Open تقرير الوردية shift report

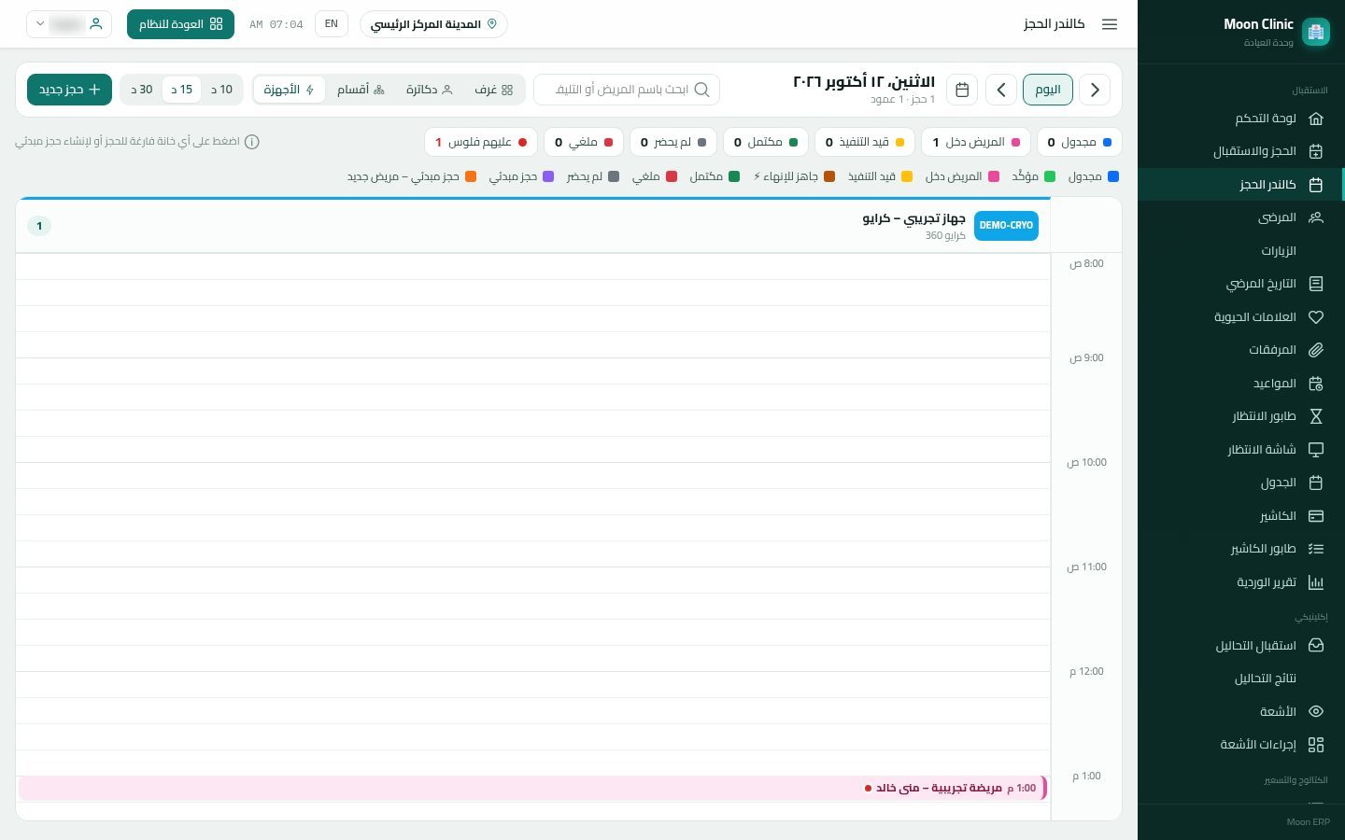click(1240, 582)
